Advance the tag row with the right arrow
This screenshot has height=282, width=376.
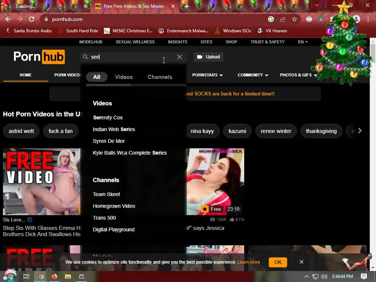tap(360, 131)
